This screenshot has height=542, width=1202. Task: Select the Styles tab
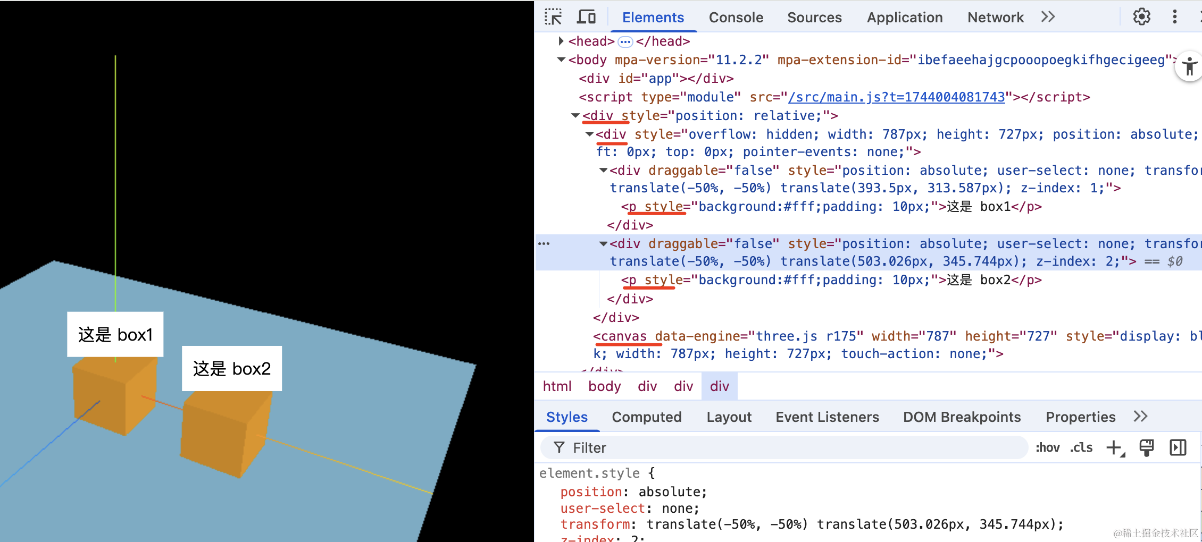[567, 417]
